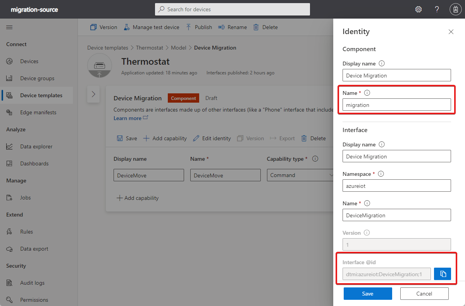Click the Component badge label
This screenshot has height=306, width=465.
pos(184,98)
